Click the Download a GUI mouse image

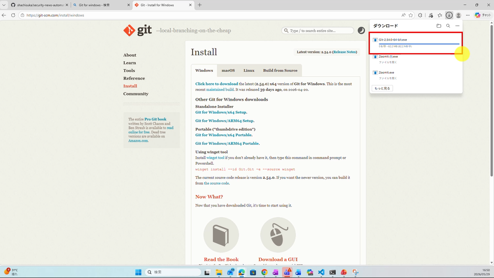(278, 235)
